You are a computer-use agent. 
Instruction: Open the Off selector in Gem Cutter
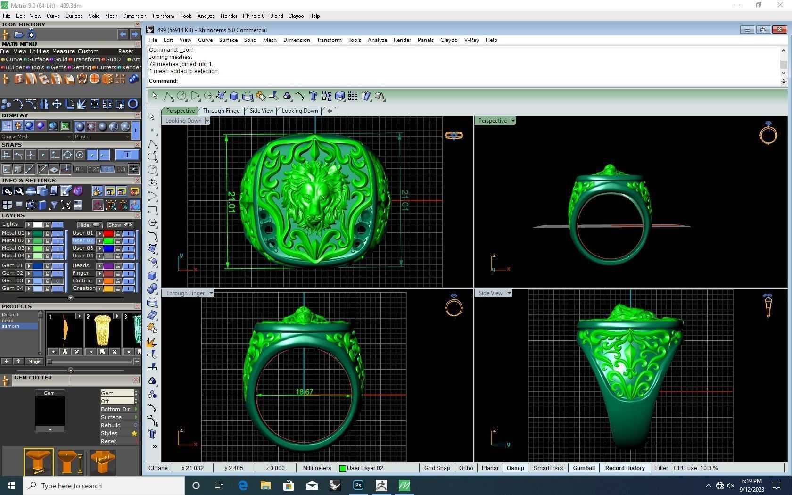(x=119, y=401)
